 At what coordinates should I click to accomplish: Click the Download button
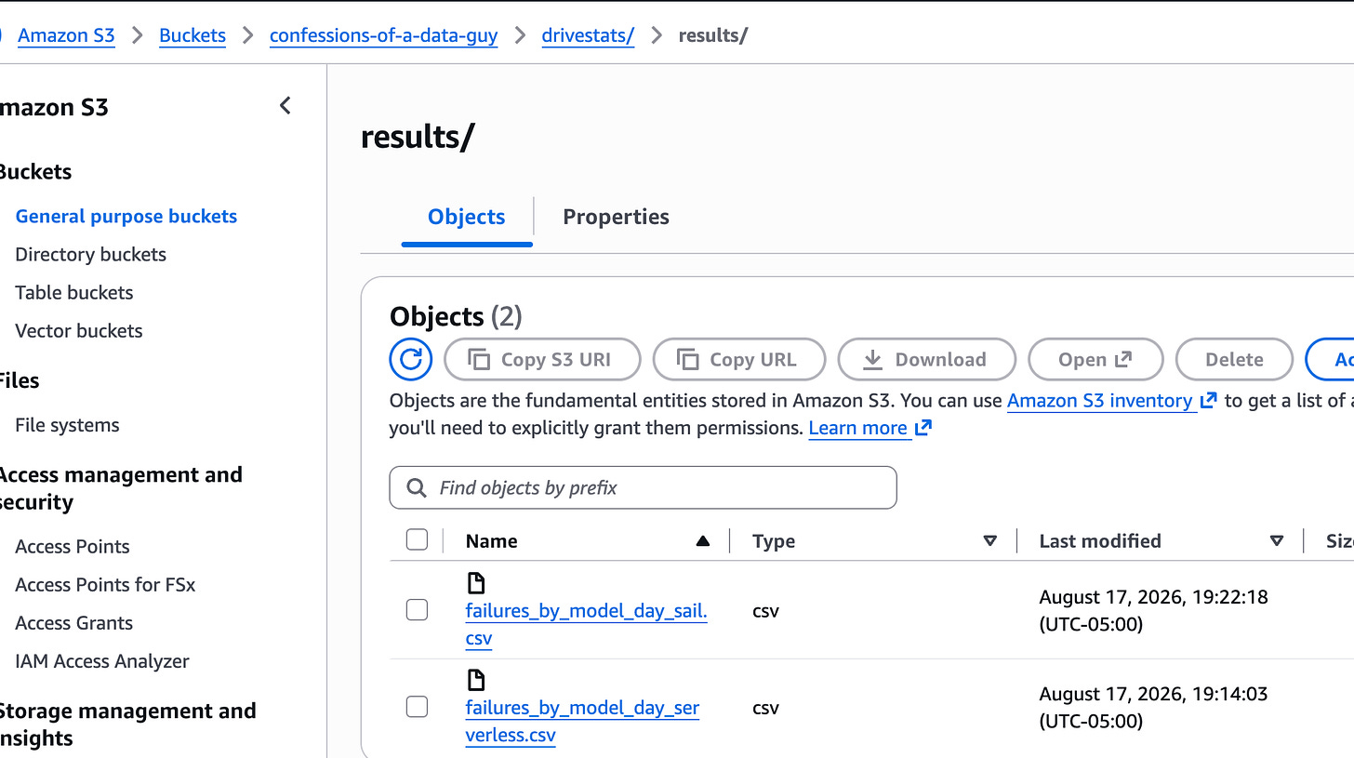pyautogui.click(x=925, y=359)
